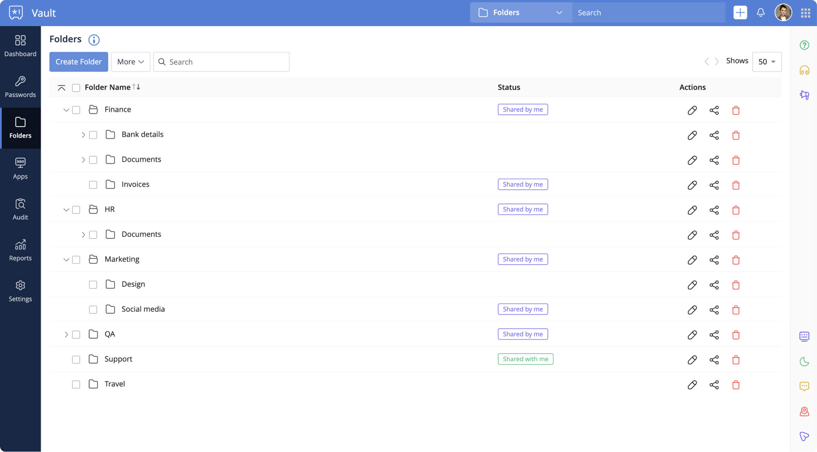Share the Invoices folder

coord(714,185)
